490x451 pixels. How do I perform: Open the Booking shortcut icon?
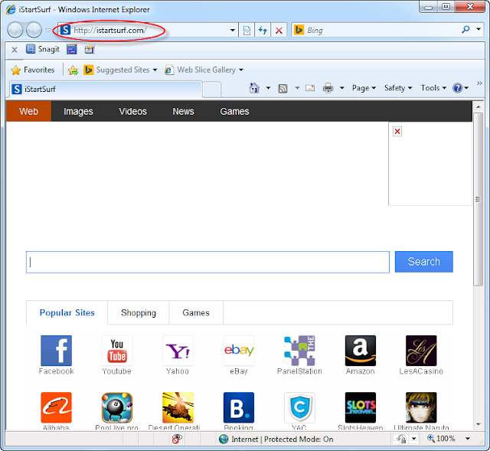[x=239, y=407]
